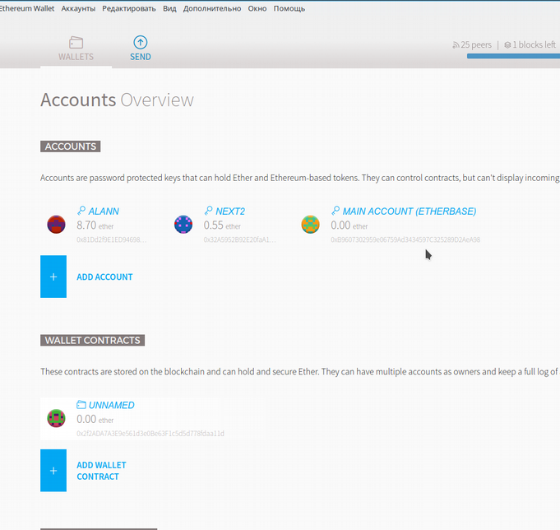This screenshot has width=560, height=530.
Task: Switch to the SEND tab label
Action: click(x=141, y=57)
